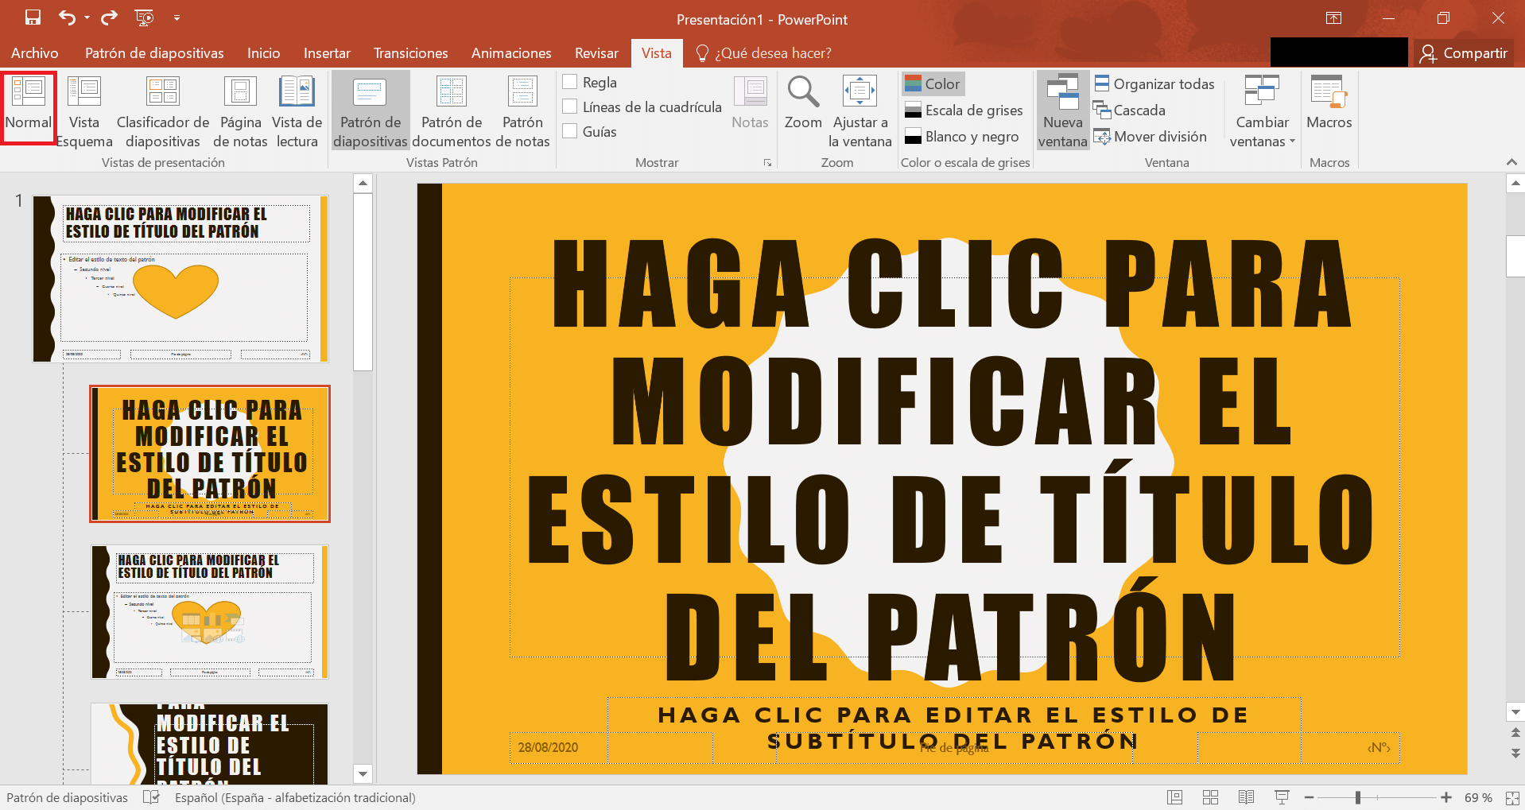The image size is (1525, 810).
Task: Open Patrón de documentos master view
Action: 452,111
